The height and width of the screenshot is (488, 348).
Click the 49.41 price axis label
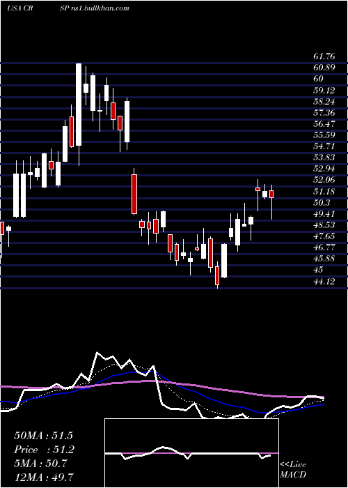coord(324,214)
